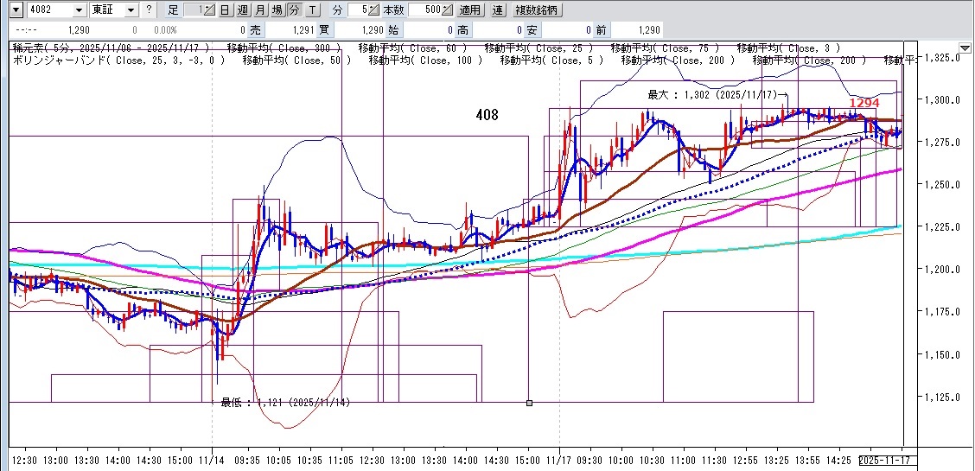The height and width of the screenshot is (471, 975).
Task: Expand the stock code 4082 dropdown
Action: (x=79, y=10)
